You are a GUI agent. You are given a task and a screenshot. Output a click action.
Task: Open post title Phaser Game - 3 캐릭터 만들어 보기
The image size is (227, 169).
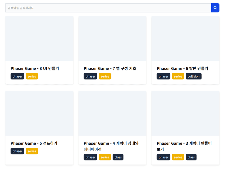coord(184,146)
